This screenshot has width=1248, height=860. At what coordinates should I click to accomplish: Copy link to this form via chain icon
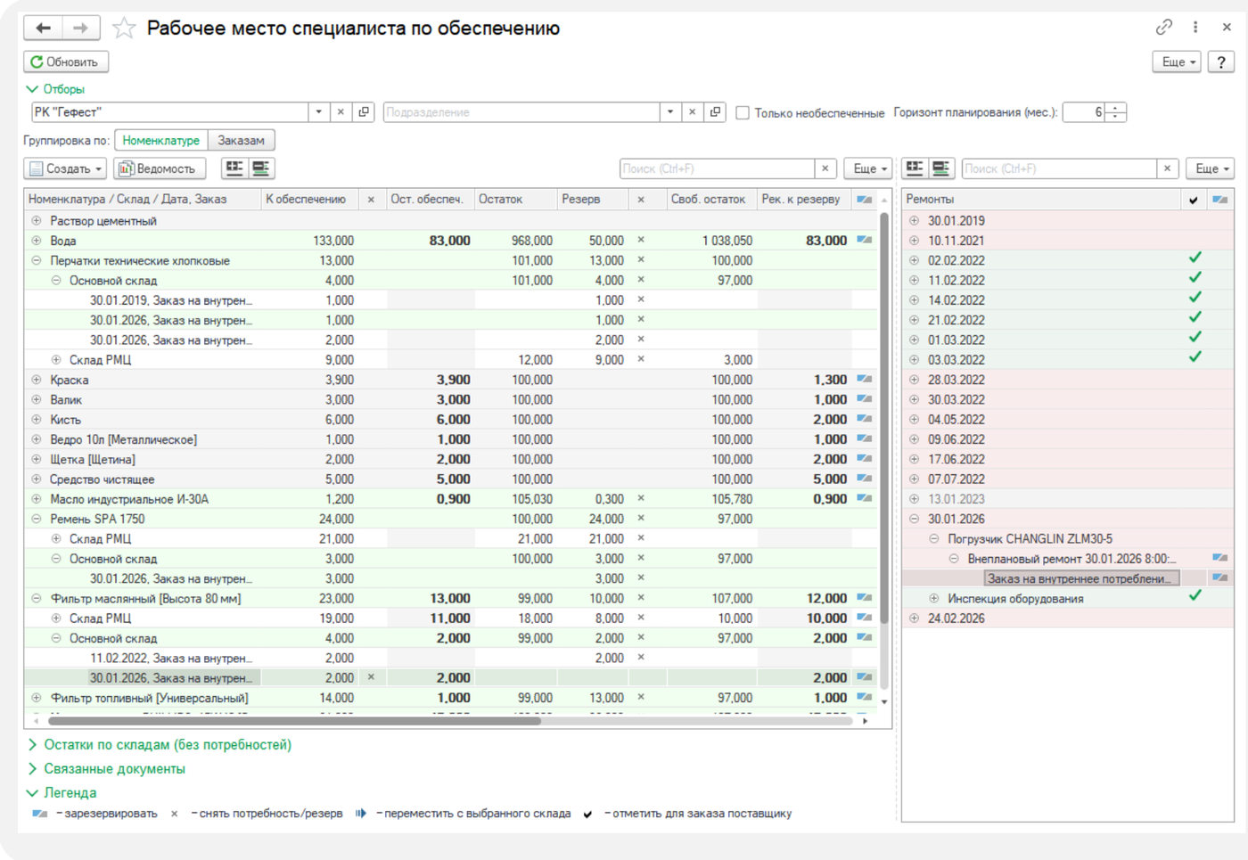tap(1163, 28)
